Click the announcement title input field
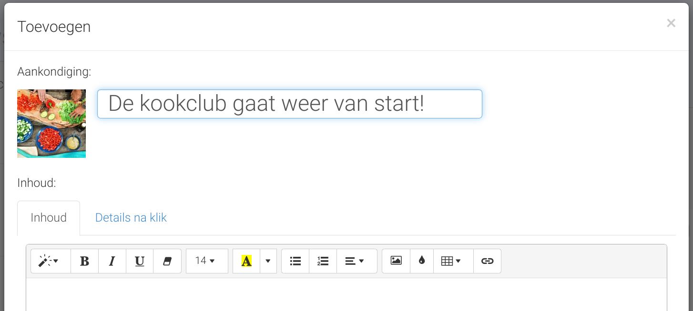Viewport: 693px width, 311px height. pyautogui.click(x=290, y=104)
